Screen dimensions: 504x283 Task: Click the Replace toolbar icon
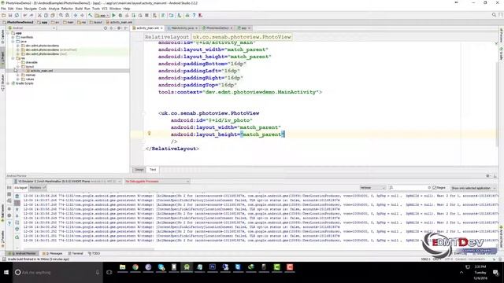click(x=67, y=15)
